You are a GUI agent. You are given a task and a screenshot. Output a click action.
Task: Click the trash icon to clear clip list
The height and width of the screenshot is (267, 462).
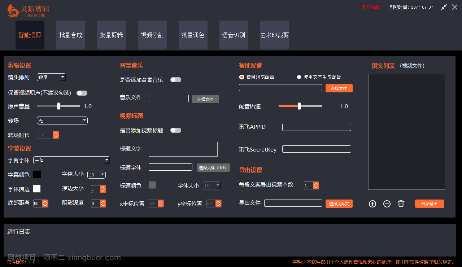click(x=401, y=204)
